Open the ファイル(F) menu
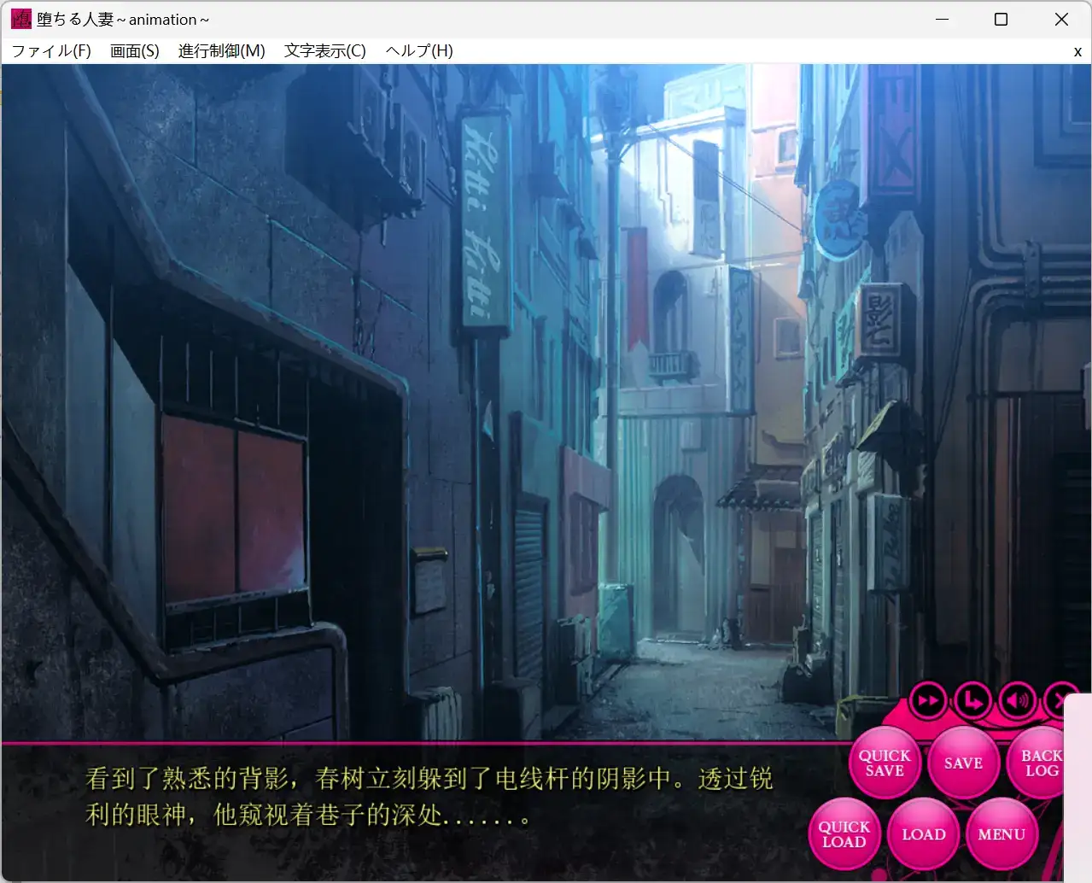 51,51
